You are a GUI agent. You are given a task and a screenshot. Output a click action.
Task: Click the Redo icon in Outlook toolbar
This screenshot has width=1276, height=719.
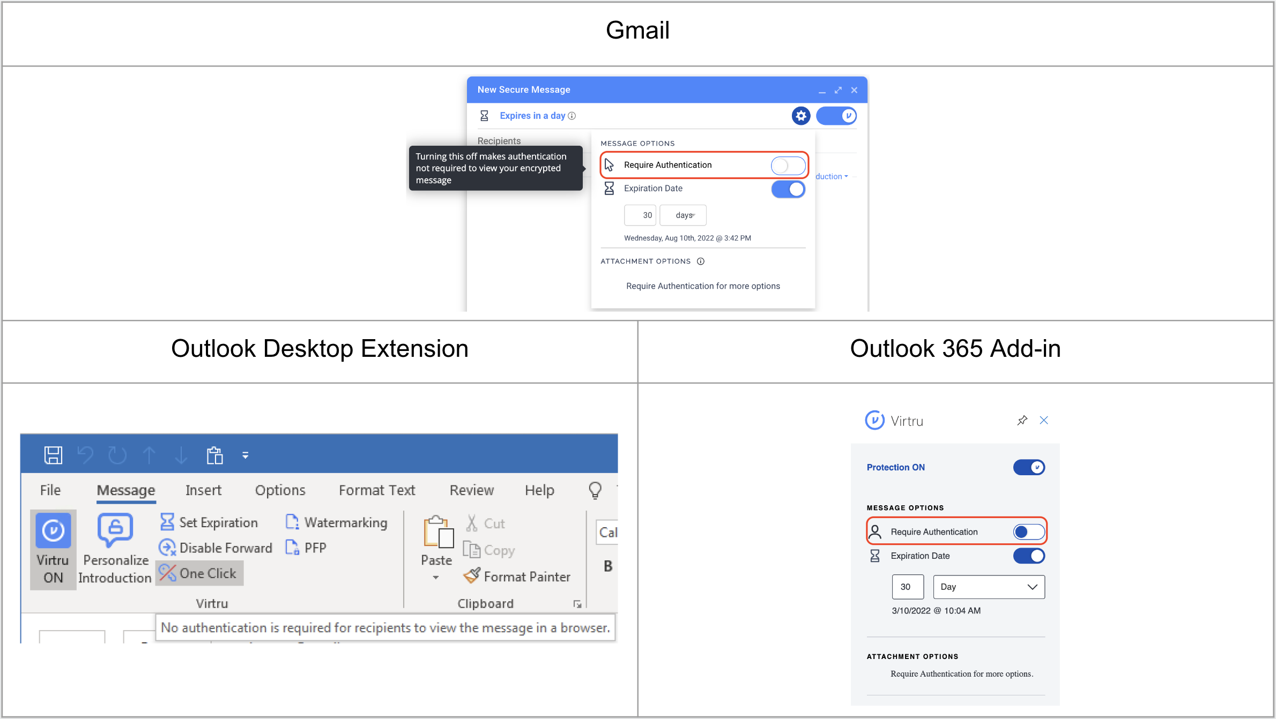(x=117, y=455)
